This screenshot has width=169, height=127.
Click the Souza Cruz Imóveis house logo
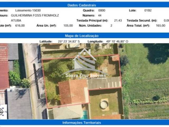point(83,60)
